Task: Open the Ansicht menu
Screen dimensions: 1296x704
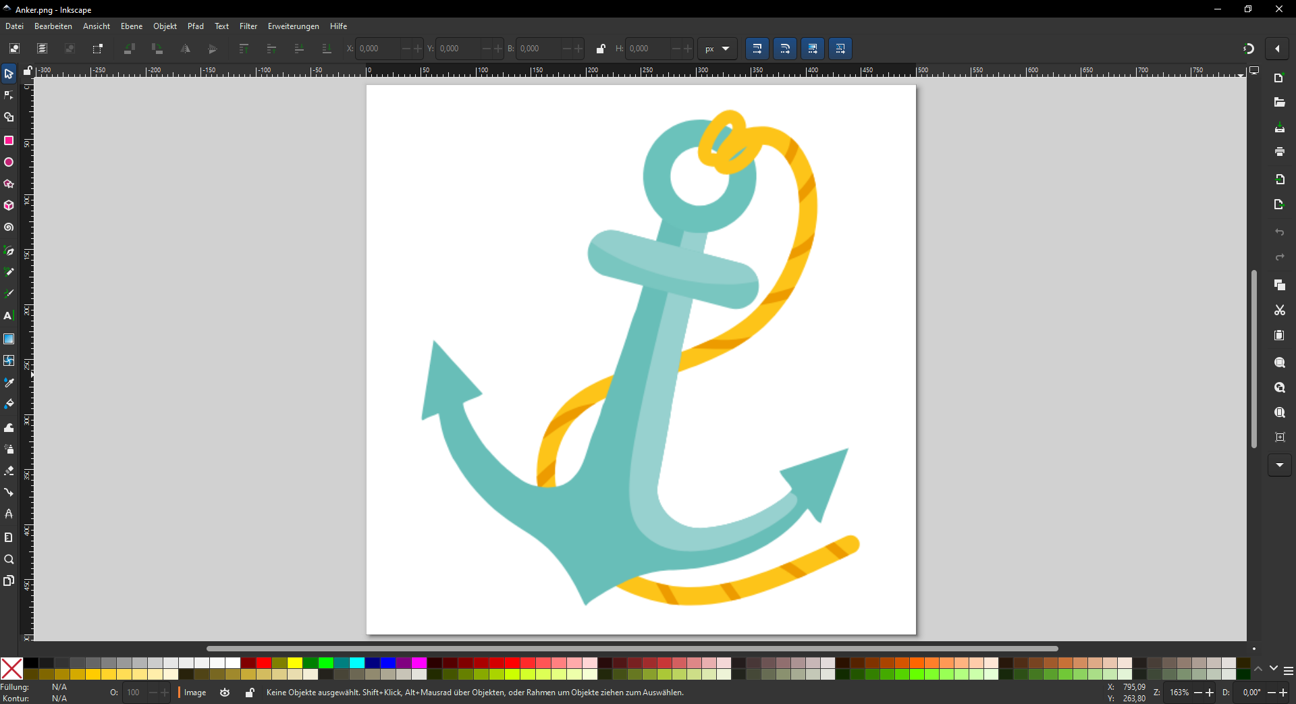Action: pos(97,26)
